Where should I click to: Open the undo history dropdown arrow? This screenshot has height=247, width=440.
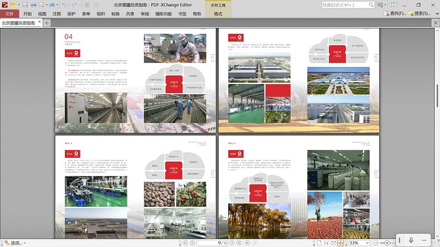(69, 4)
